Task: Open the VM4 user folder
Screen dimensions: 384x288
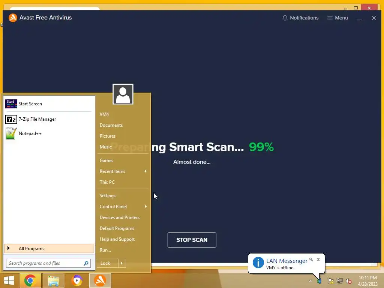Action: click(104, 114)
